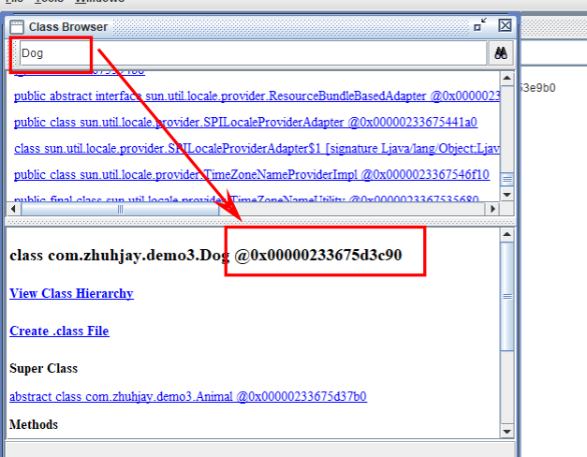Click the Dog class search field

(x=253, y=53)
